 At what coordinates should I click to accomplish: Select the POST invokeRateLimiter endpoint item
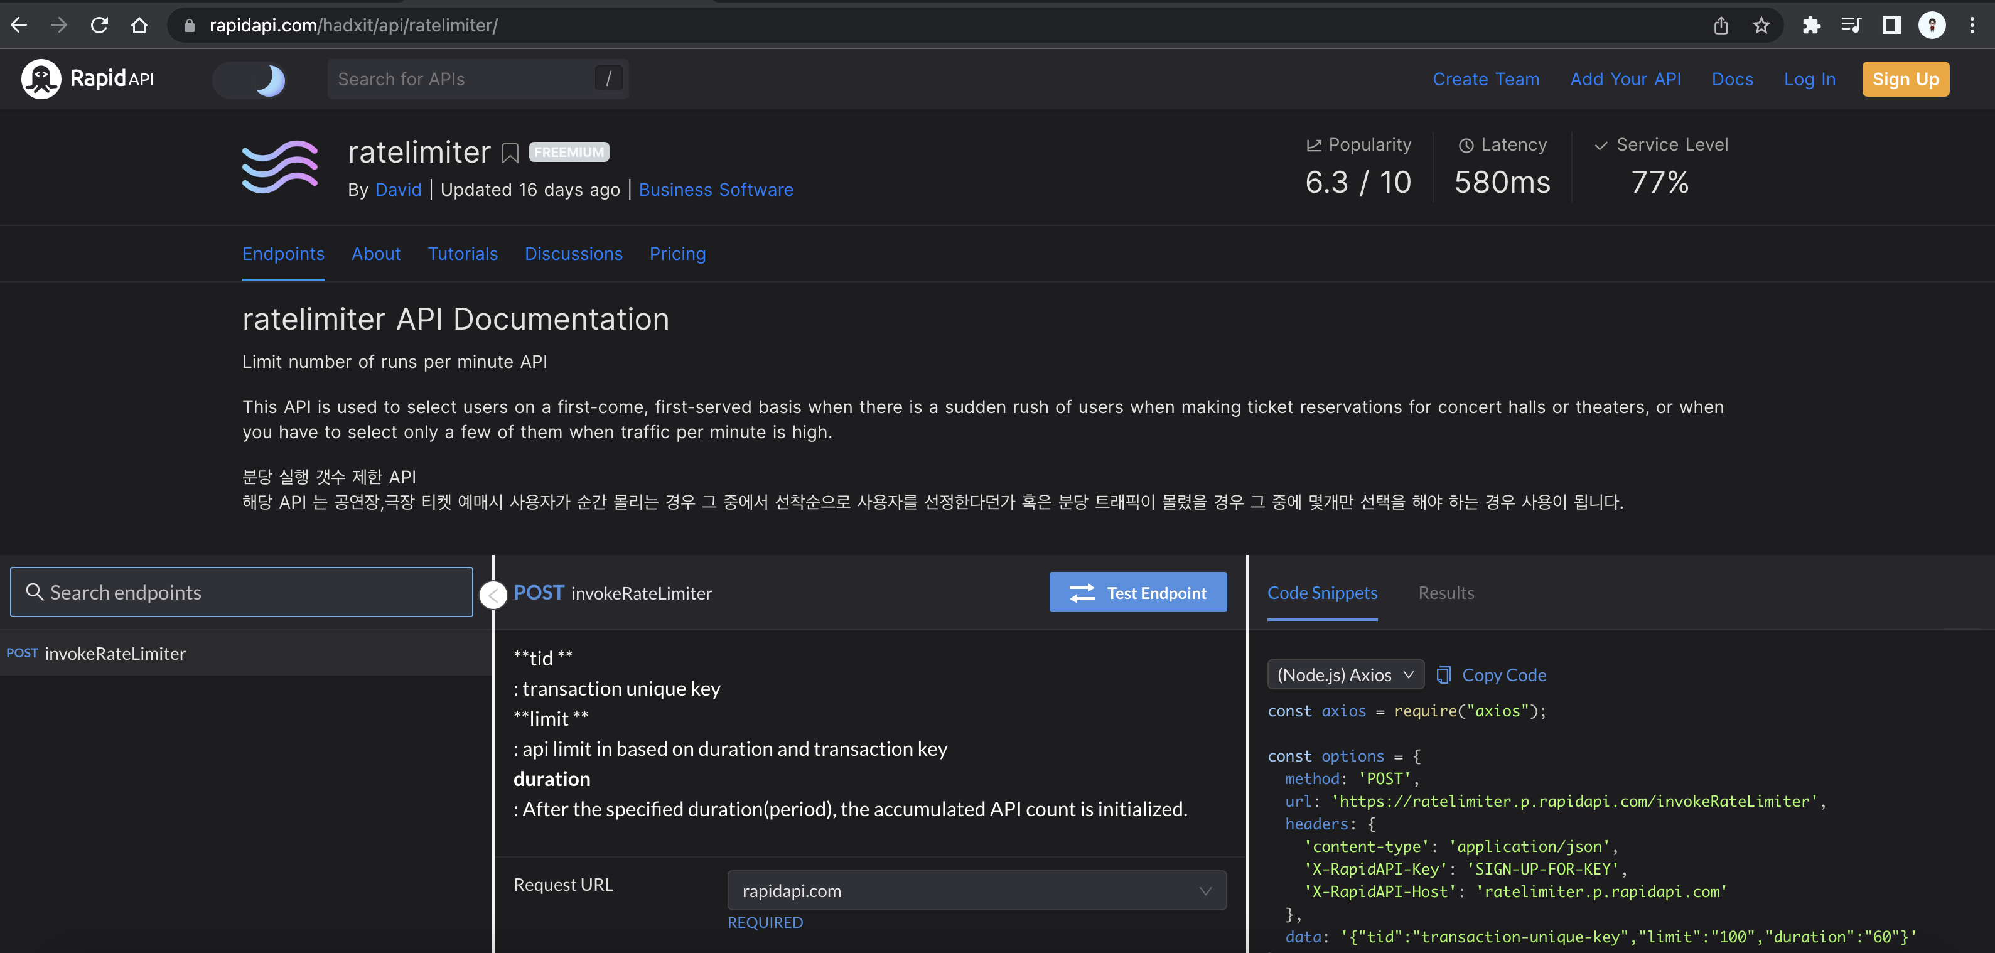[x=116, y=653]
